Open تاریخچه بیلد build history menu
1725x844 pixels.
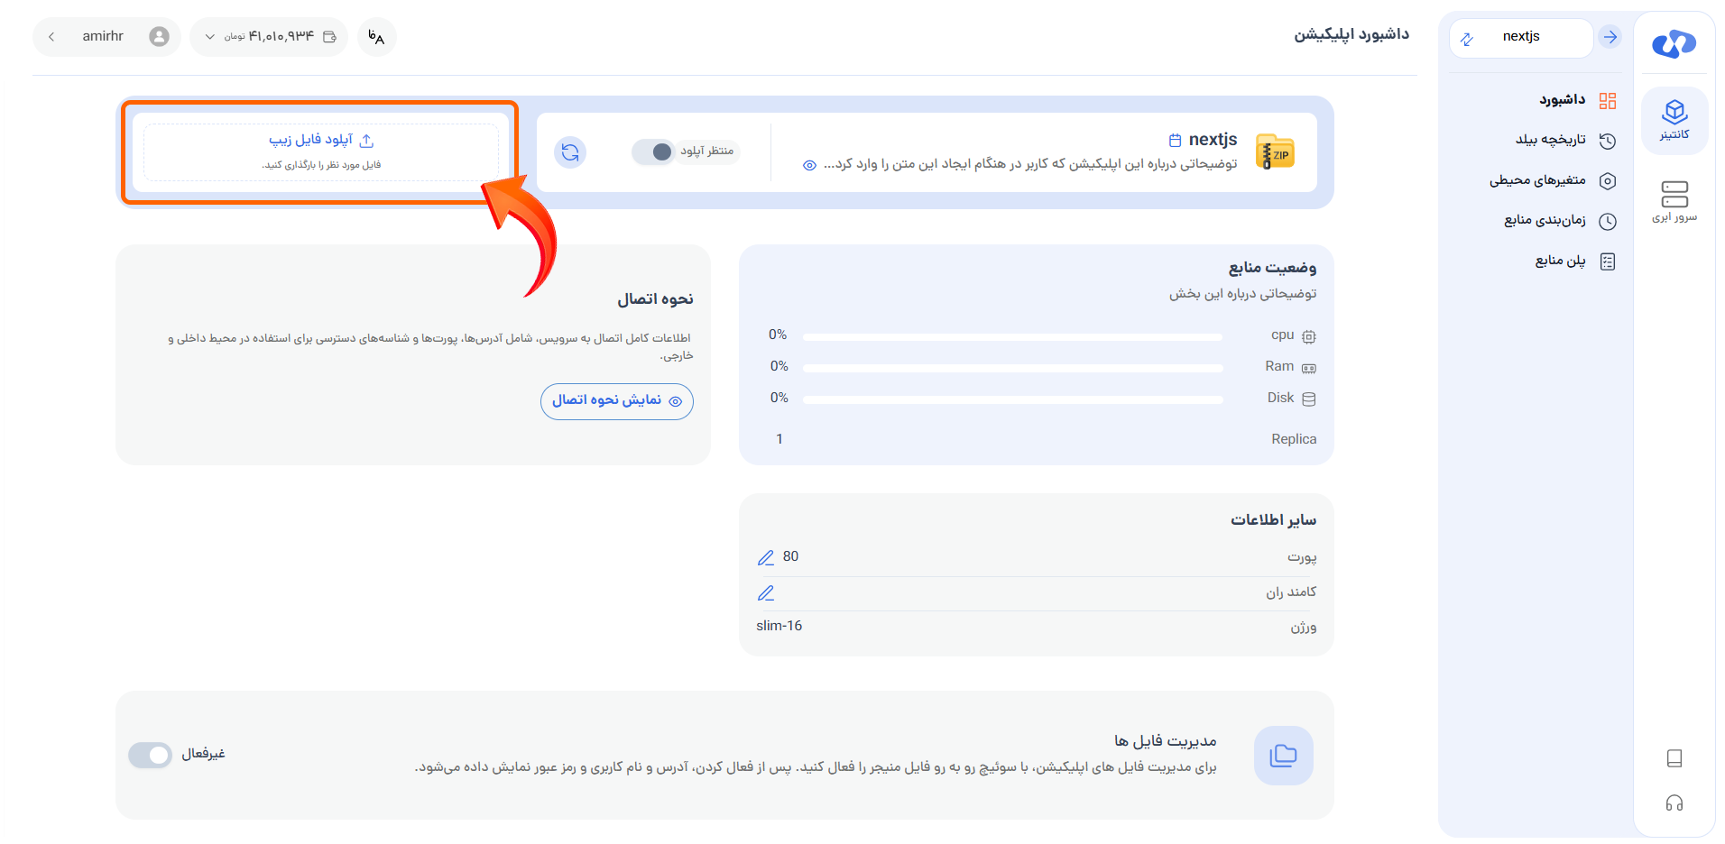pyautogui.click(x=1565, y=140)
